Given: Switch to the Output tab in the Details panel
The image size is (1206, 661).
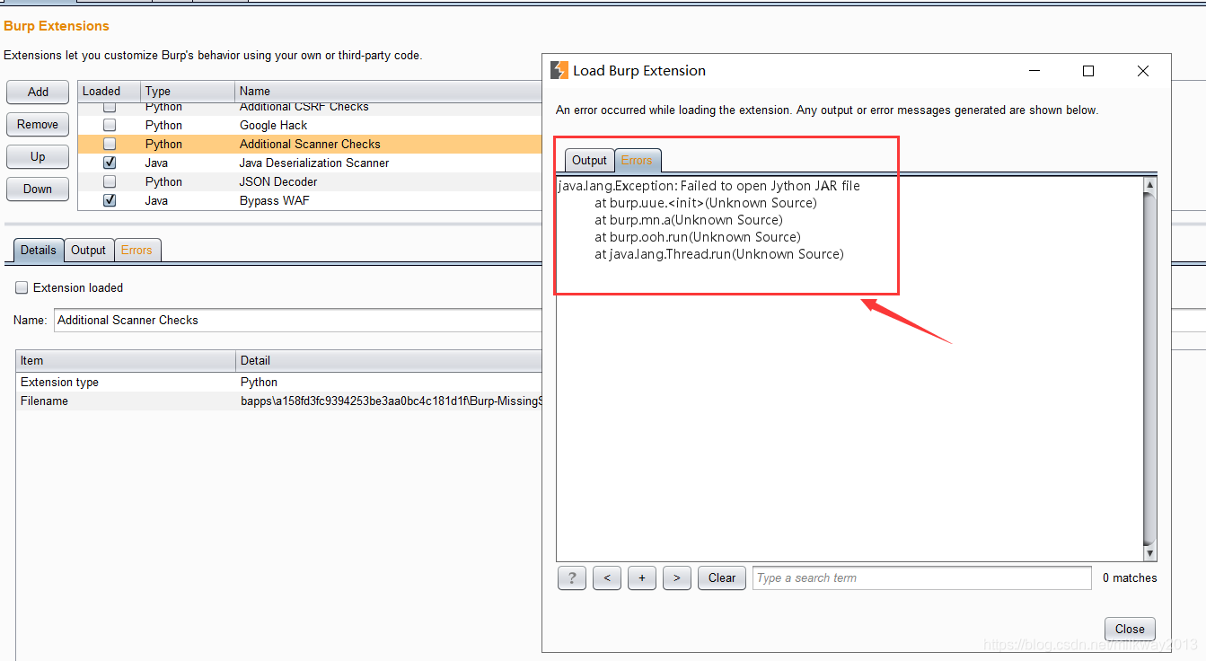Looking at the screenshot, I should tap(88, 250).
